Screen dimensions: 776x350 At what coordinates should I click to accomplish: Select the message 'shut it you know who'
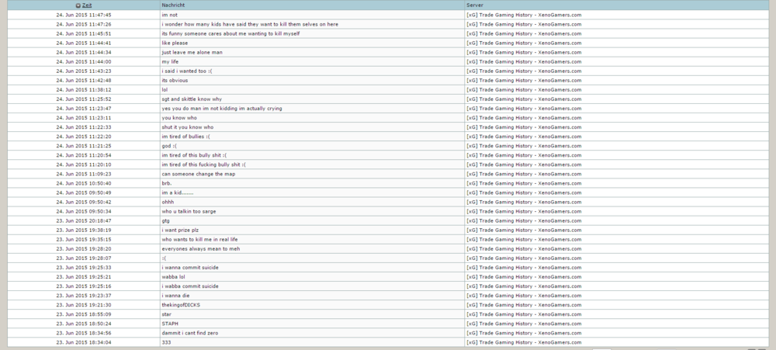pyautogui.click(x=188, y=127)
